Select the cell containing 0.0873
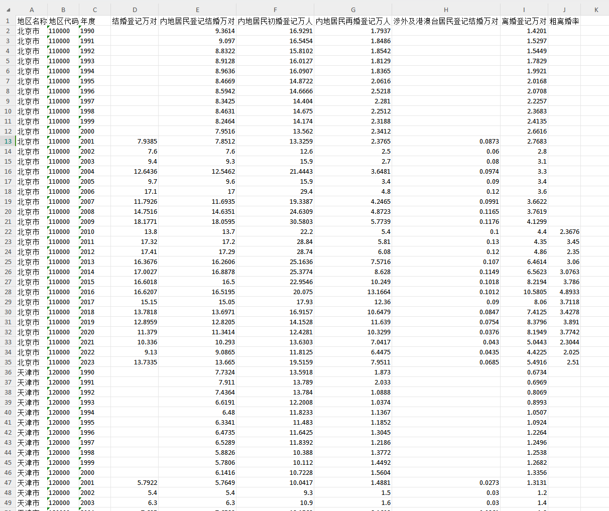This screenshot has height=511, width=609. coord(446,141)
